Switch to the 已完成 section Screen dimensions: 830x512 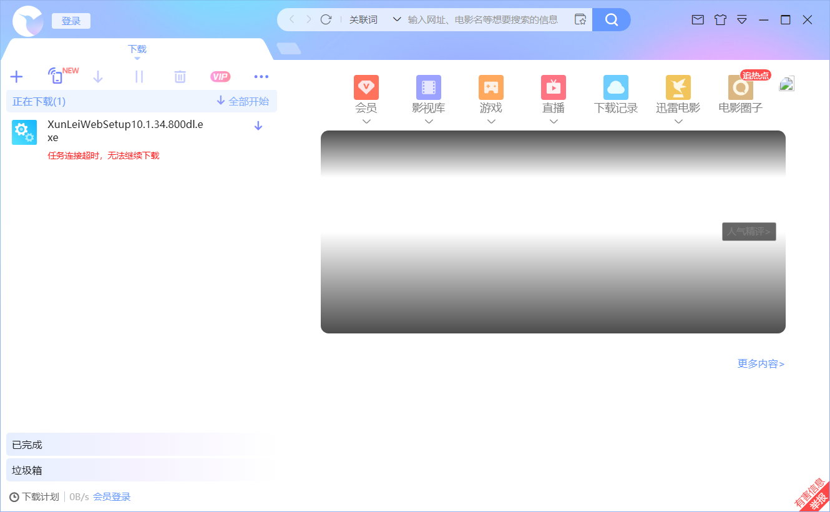[26, 444]
